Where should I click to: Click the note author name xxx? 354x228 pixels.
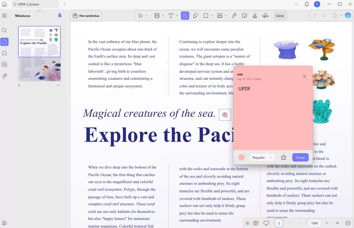tap(240, 74)
